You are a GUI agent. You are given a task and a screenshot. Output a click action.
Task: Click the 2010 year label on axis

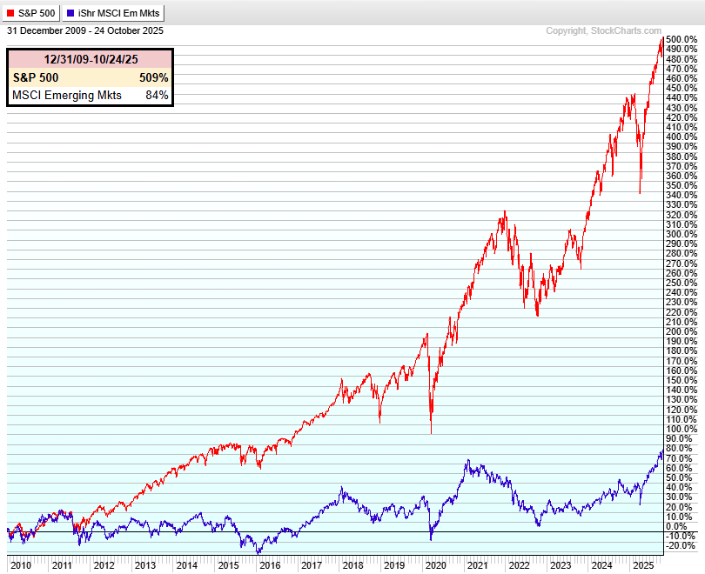click(21, 565)
